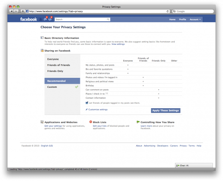This screenshot has width=223, height=181.
Task: Select the Custom preset
Action: coord(52,87)
